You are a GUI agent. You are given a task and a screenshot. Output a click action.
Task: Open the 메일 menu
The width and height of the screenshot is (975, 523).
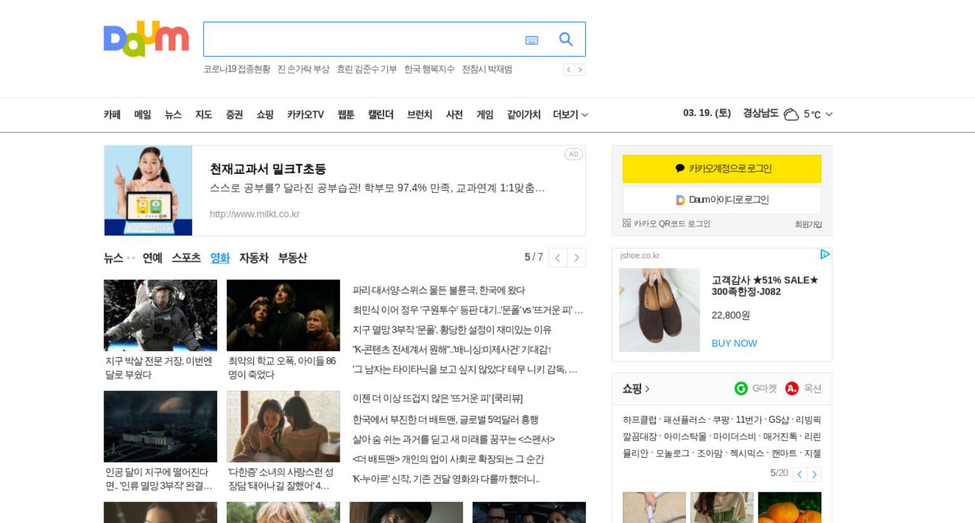click(143, 115)
